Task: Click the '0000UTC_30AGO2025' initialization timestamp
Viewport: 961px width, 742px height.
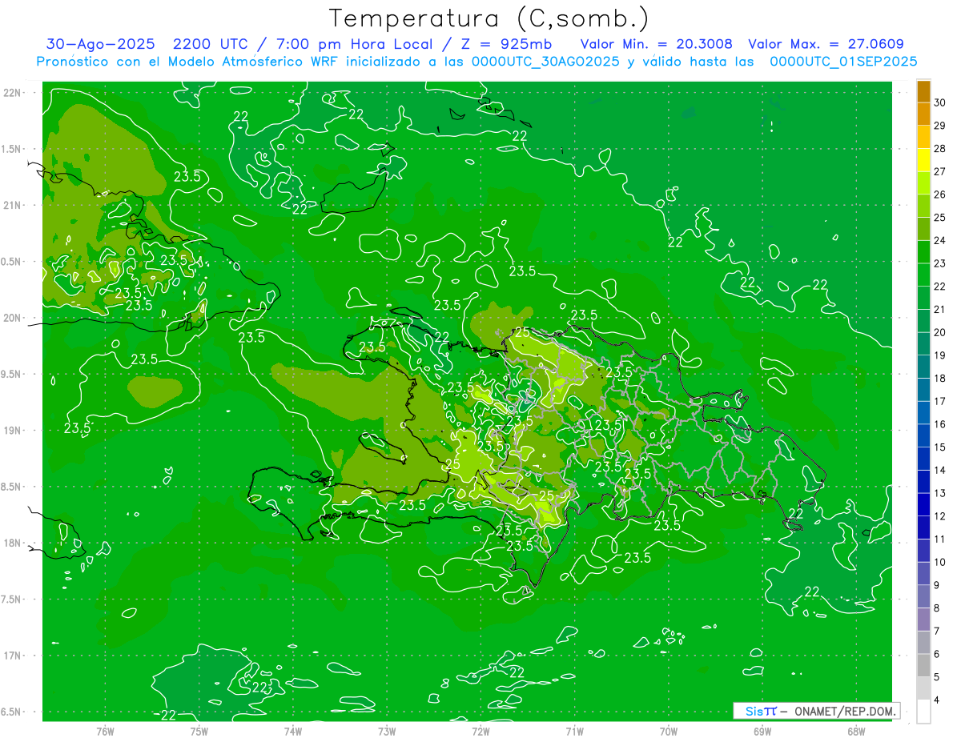Action: (x=546, y=62)
